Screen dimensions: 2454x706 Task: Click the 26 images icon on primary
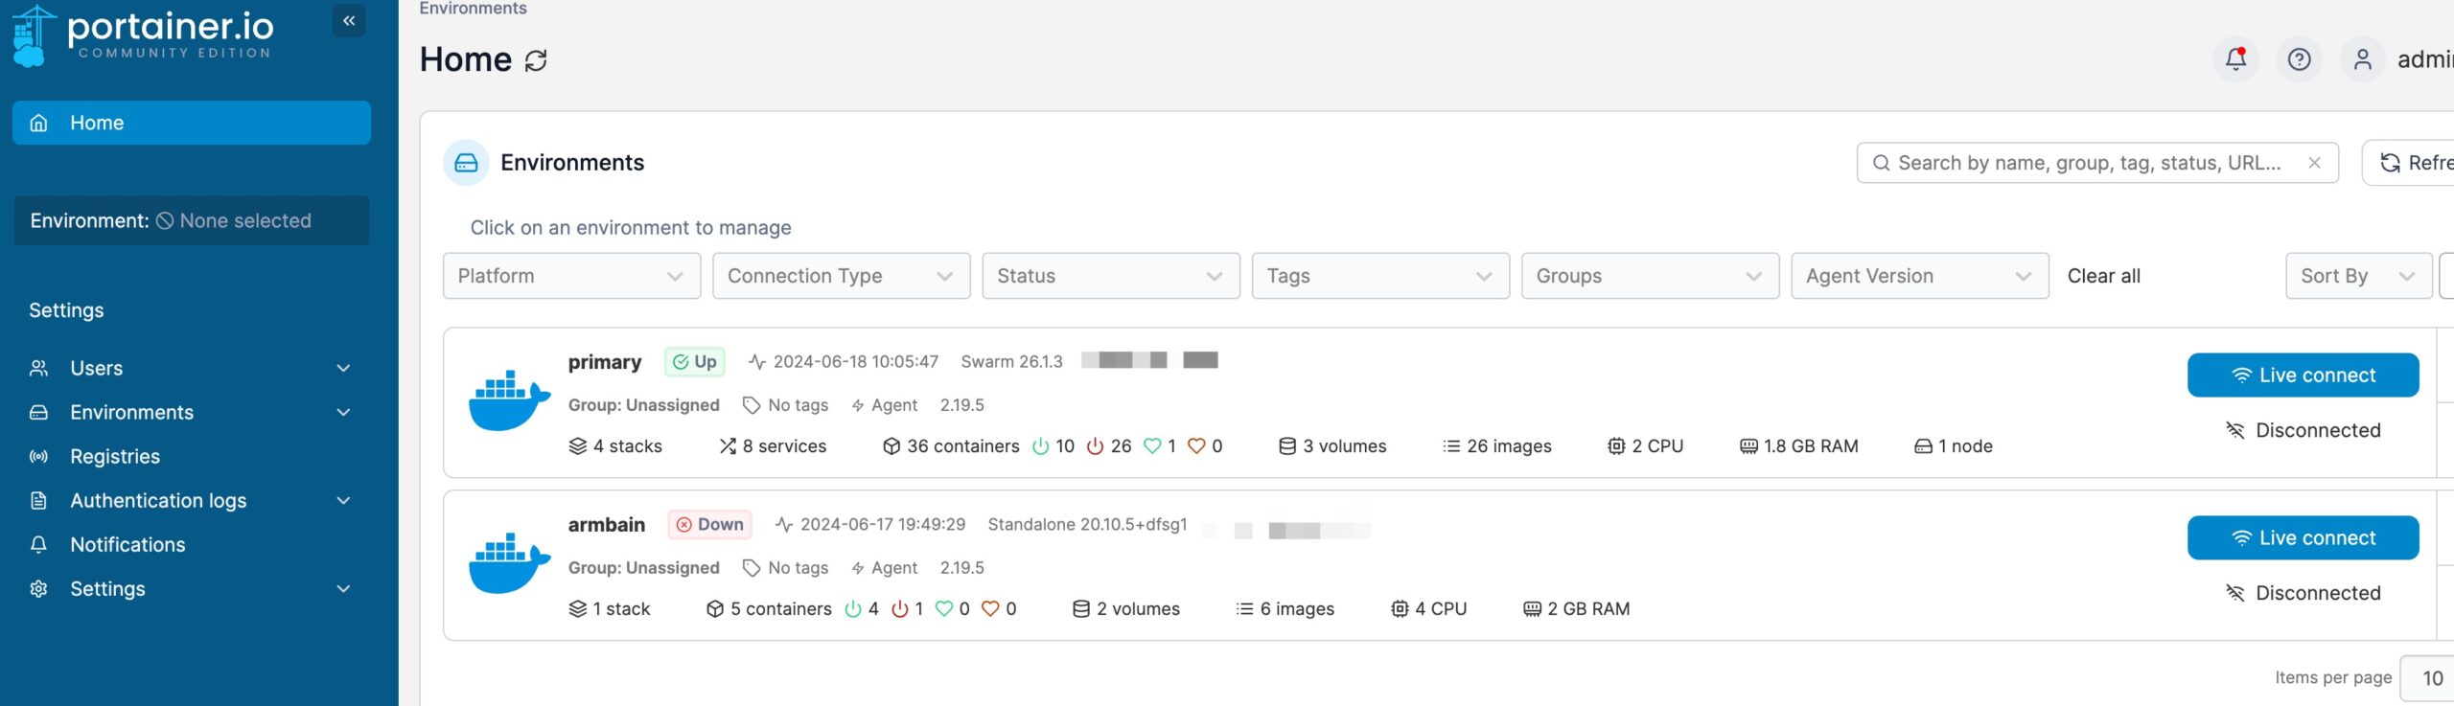pos(1451,446)
